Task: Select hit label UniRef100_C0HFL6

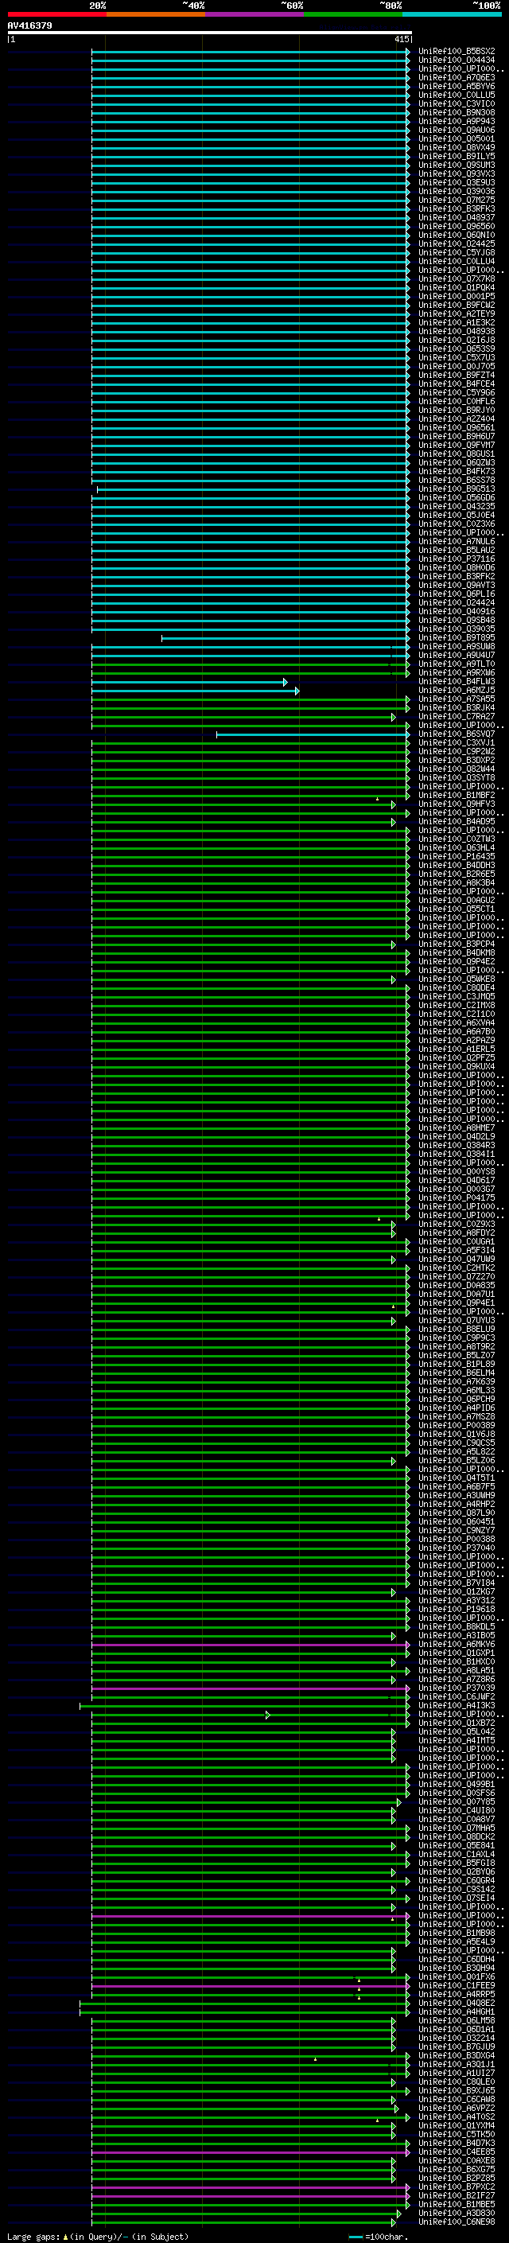Action: 457,401
